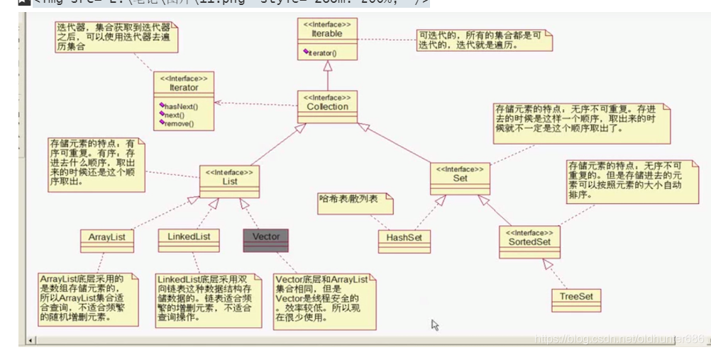The width and height of the screenshot is (711, 352).
Task: Click the note LinkedList底层采用双向链表
Action: 208,300
